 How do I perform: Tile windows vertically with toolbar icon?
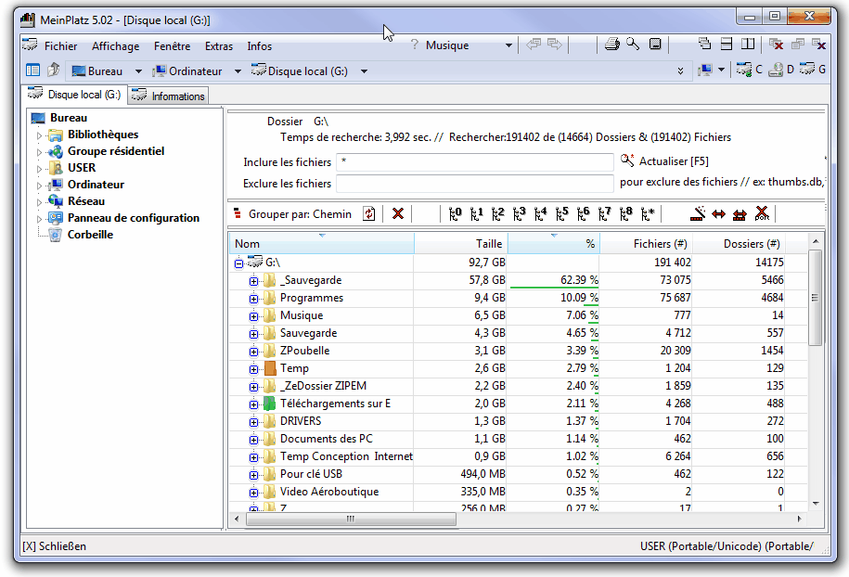(x=748, y=44)
